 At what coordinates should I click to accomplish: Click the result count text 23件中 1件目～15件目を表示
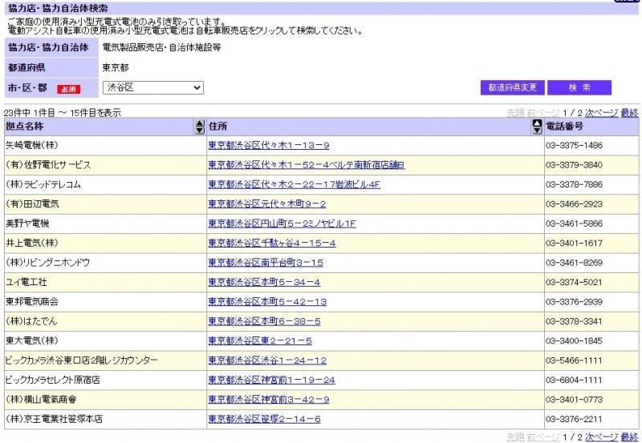[63, 113]
